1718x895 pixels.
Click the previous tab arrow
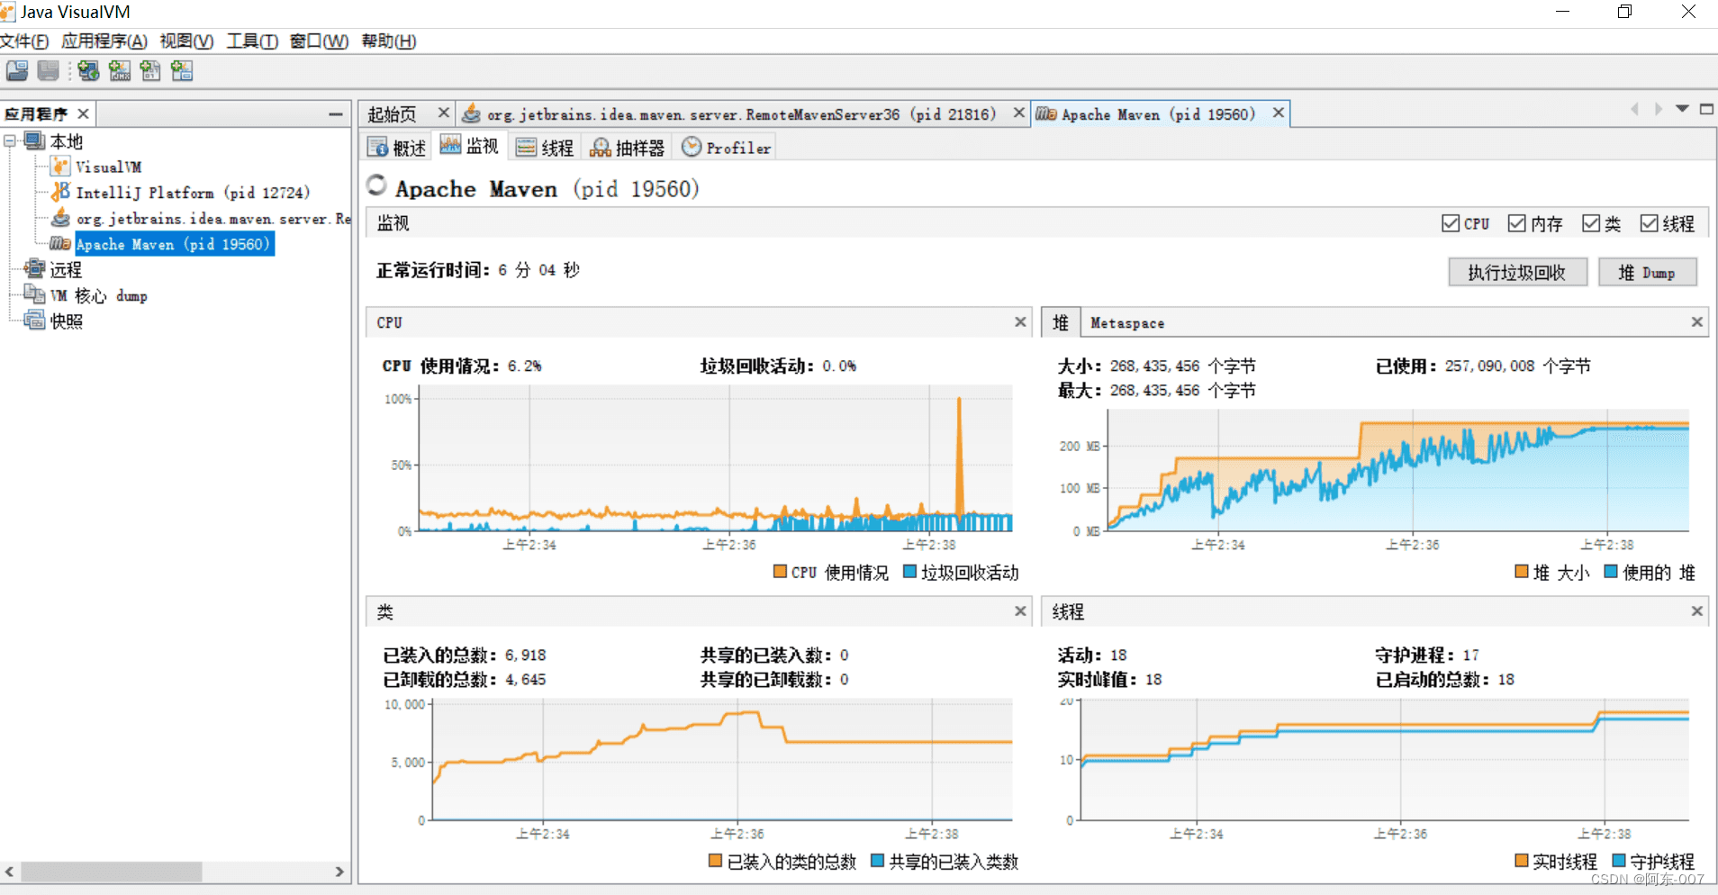pyautogui.click(x=1634, y=109)
